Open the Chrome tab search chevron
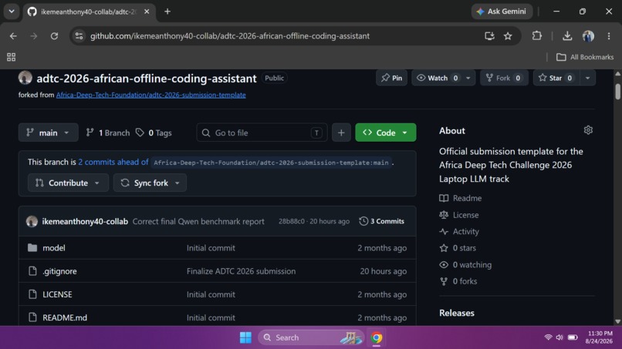Viewport: 622px width, 349px height. [x=12, y=12]
